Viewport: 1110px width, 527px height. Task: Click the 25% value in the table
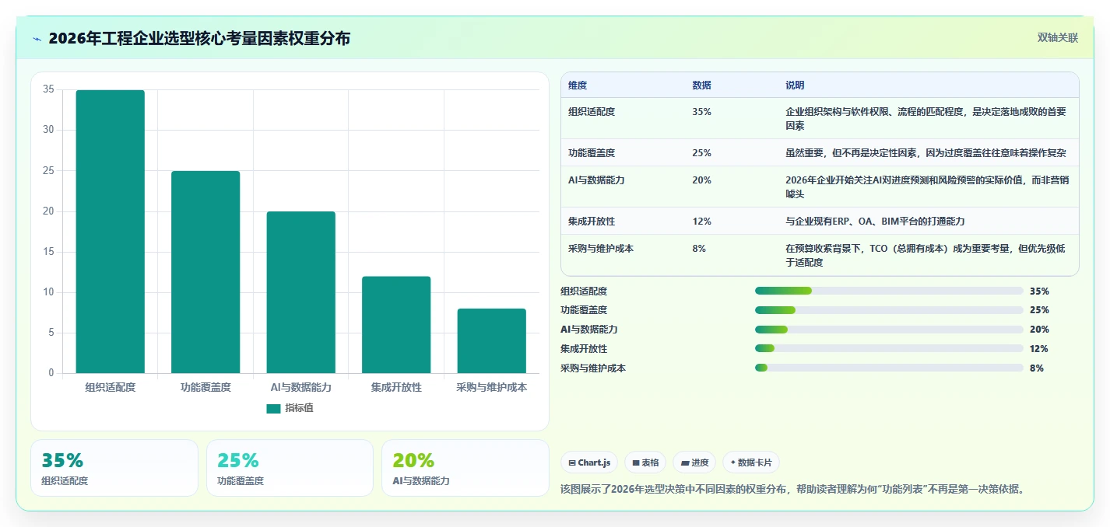pyautogui.click(x=701, y=153)
